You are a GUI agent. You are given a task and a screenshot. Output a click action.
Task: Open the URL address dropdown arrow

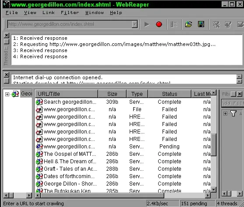[x=134, y=24]
